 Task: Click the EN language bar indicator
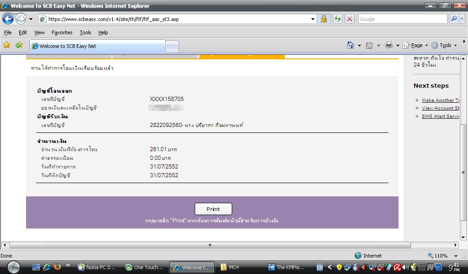319,268
